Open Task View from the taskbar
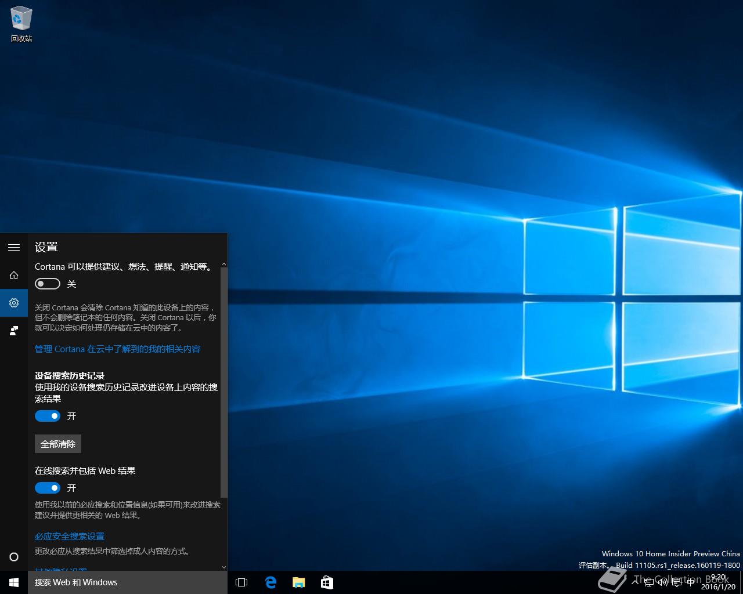 coord(241,582)
